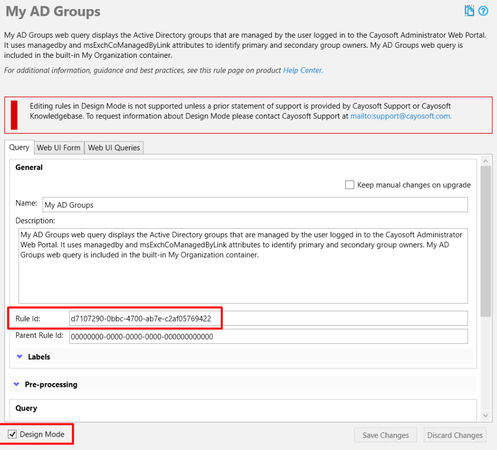
Task: Expand the Labels section chevron
Action: (x=20, y=357)
